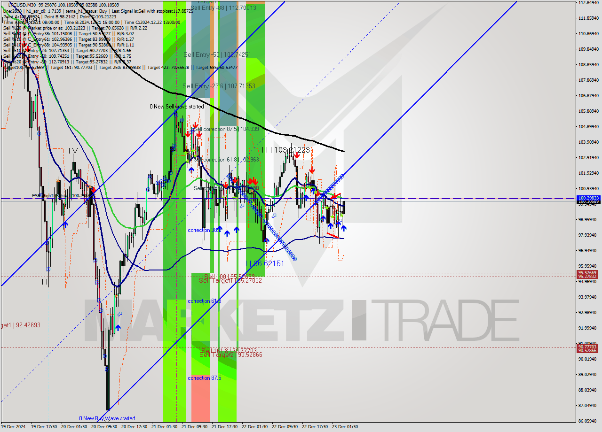Click the 110.86940 price axis value
The image size is (602, 432).
tap(588, 33)
